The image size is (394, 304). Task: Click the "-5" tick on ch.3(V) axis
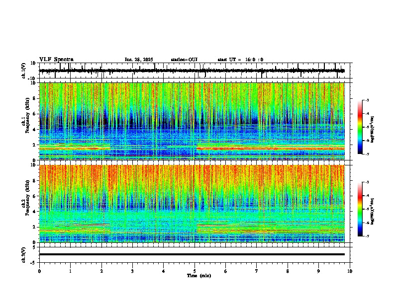point(34,263)
